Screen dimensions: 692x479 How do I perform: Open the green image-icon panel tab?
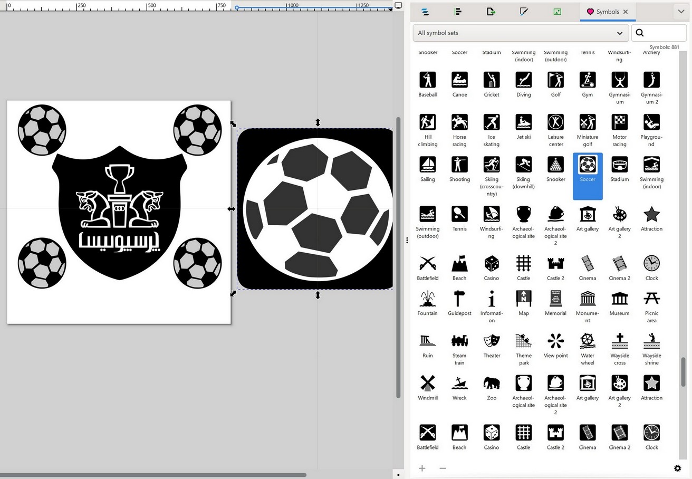coord(557,12)
